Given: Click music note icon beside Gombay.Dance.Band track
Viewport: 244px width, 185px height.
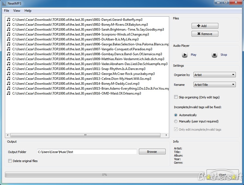Looking at the screenshot, I should (8, 54).
